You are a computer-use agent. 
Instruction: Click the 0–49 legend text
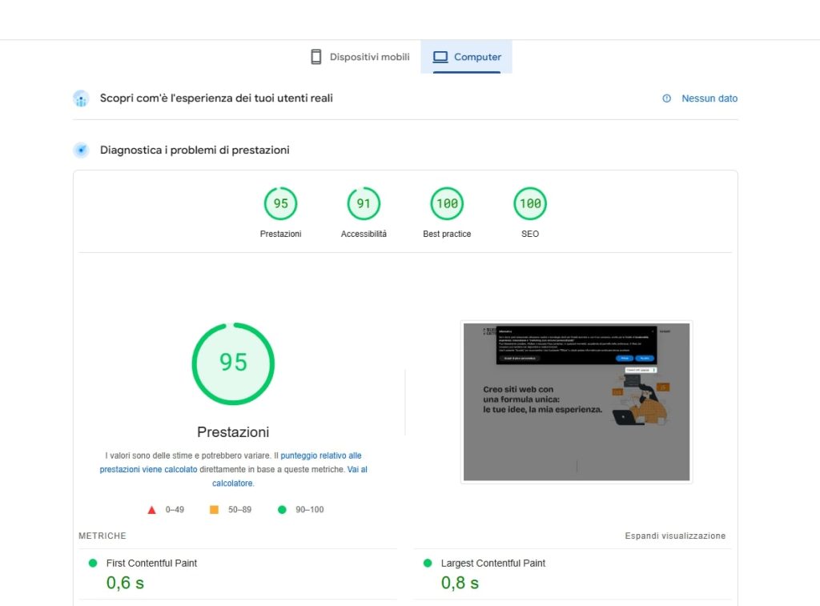point(175,509)
